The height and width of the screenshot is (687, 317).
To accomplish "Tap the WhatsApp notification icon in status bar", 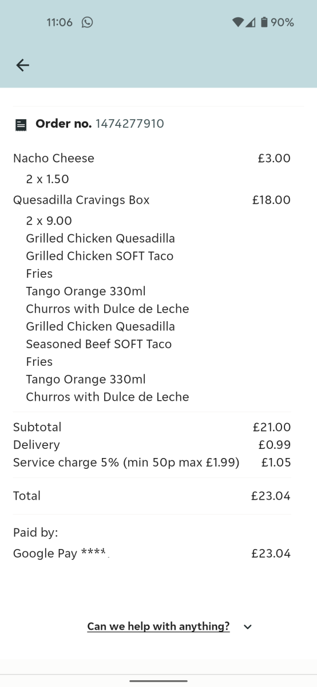I will click(x=87, y=22).
